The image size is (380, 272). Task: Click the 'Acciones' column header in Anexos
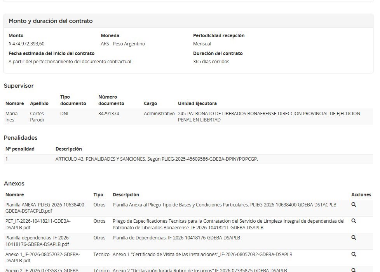click(361, 194)
